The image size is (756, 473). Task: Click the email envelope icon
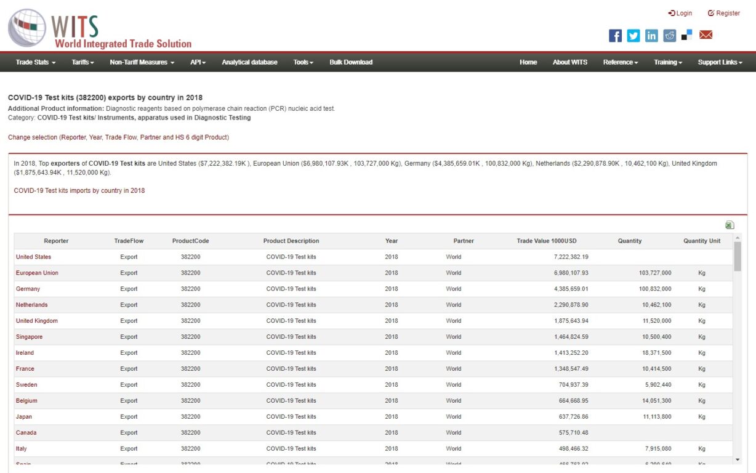tap(706, 35)
